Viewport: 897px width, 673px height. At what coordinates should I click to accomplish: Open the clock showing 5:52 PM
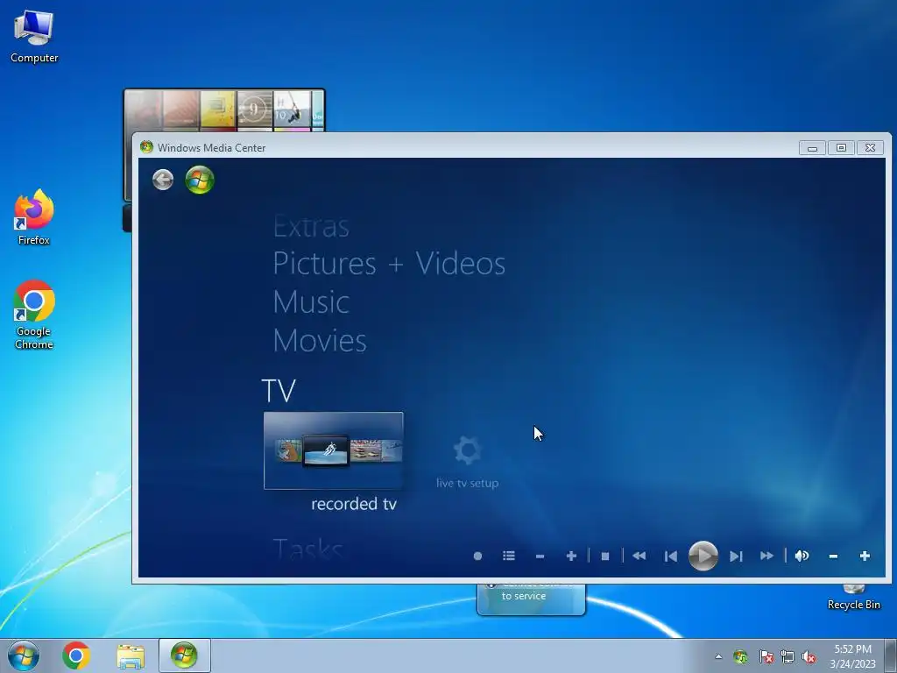point(852,656)
